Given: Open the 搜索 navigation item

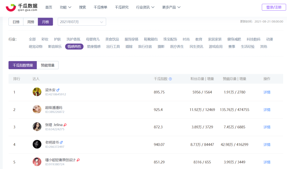Looking at the screenshot, I should pos(82,7).
